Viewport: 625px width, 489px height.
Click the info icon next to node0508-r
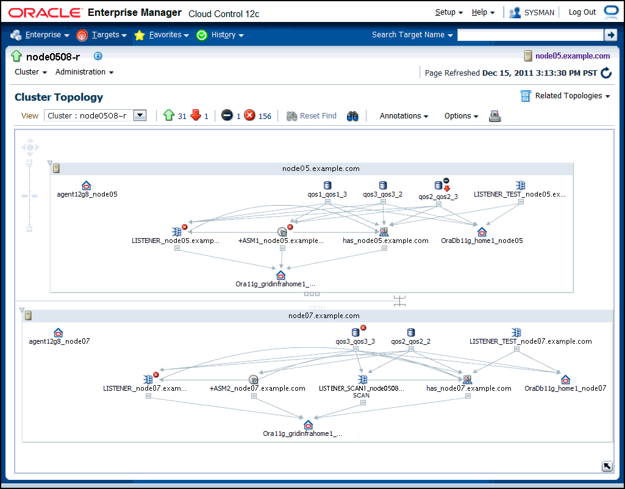click(98, 56)
